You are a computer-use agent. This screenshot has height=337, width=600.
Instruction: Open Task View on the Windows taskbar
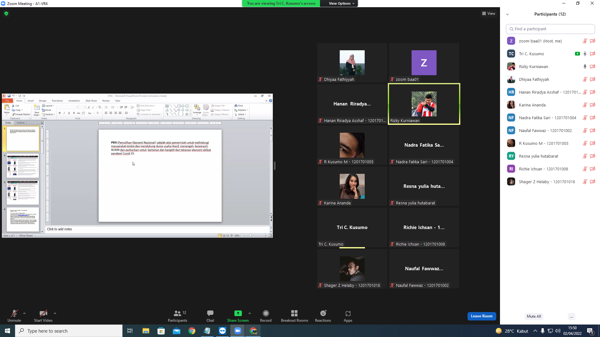130,331
